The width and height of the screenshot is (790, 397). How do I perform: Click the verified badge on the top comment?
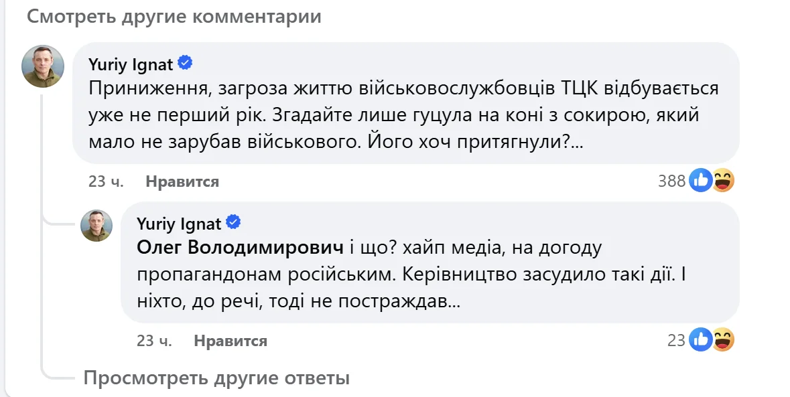[186, 64]
